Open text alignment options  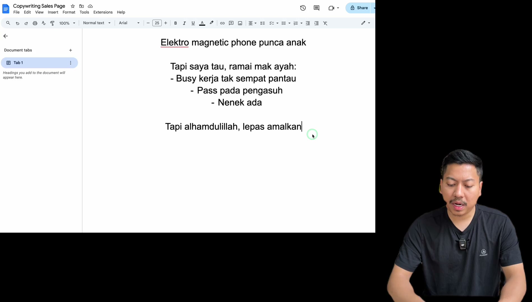tap(252, 23)
